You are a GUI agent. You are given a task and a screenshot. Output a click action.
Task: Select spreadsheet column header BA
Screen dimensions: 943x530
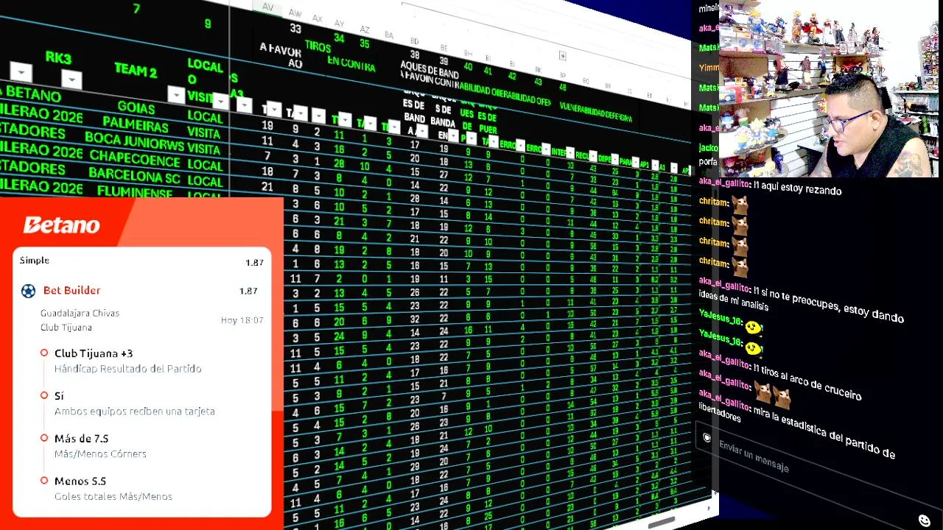coord(389,35)
